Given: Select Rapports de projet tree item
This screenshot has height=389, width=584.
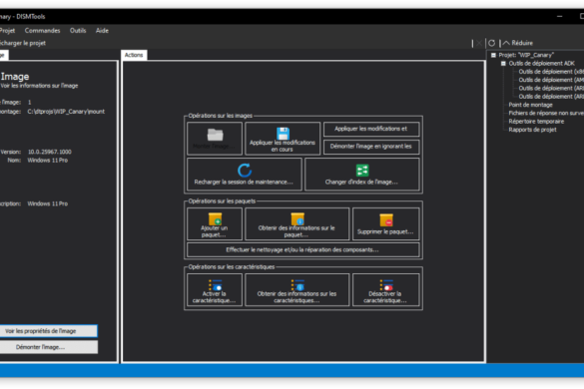Looking at the screenshot, I should (533, 130).
